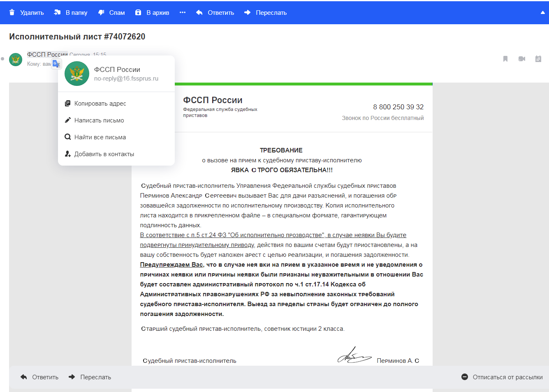Move message using В папку
The image size is (549, 392).
[x=70, y=13]
